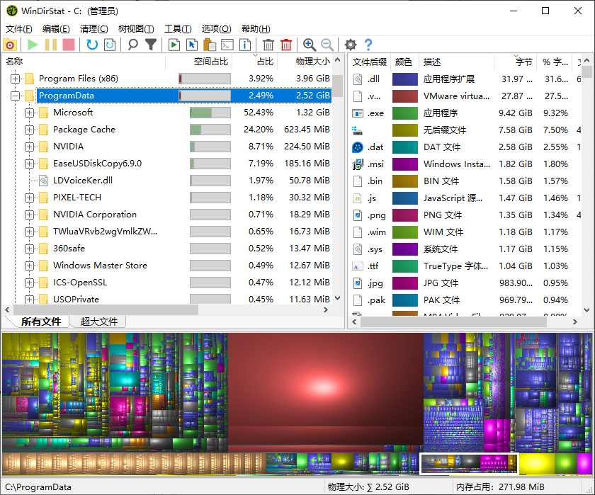The image size is (595, 495).
Task: Expand the ICS-OpenSSL folder
Action: [29, 283]
